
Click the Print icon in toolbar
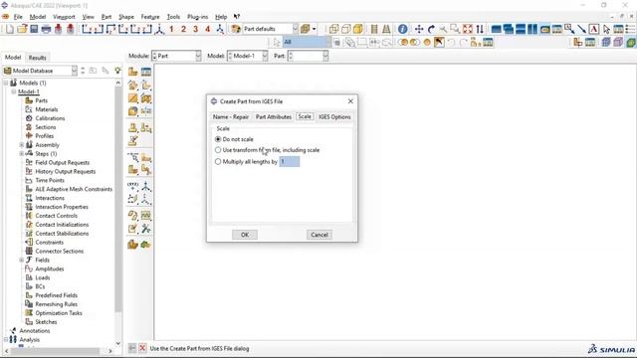pos(46,29)
